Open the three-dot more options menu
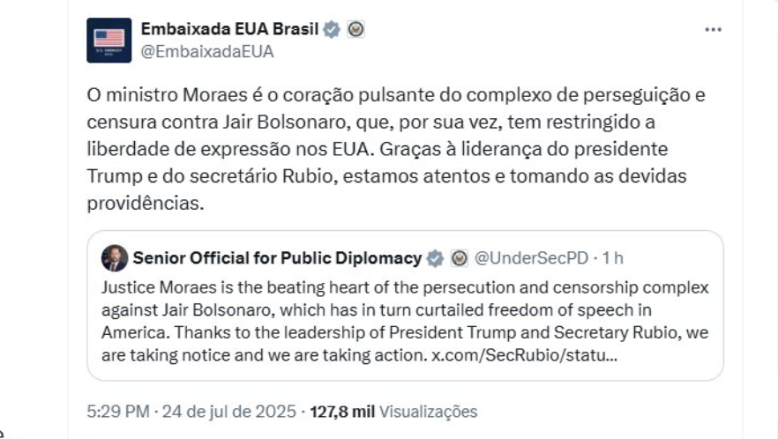 [713, 30]
